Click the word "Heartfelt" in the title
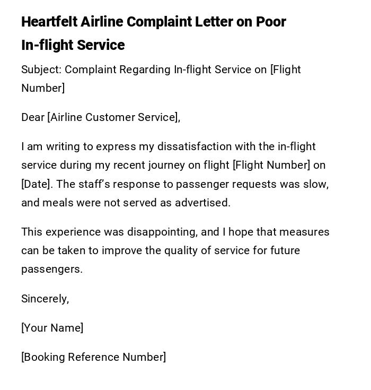The height and width of the screenshot is (390, 371). 49,22
